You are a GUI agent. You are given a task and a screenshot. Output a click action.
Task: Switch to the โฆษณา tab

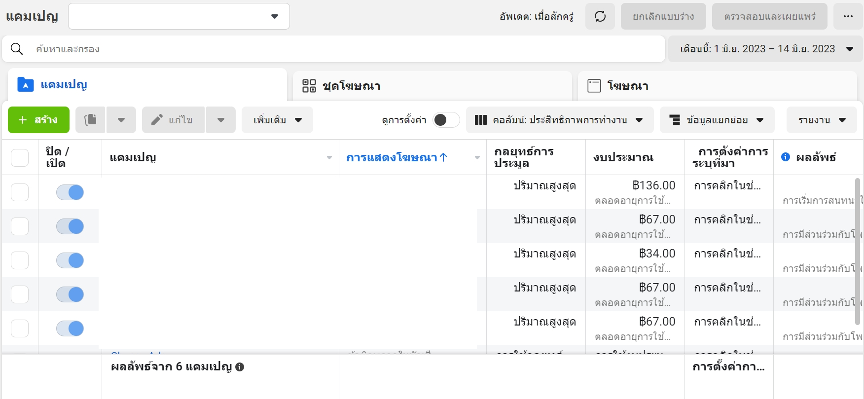click(x=717, y=86)
